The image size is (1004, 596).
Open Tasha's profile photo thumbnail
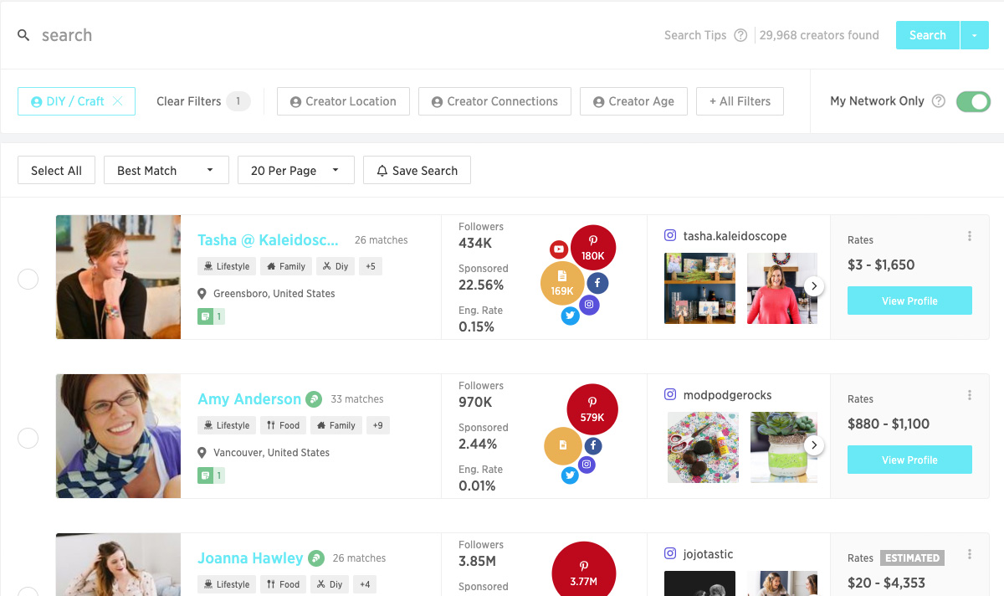point(118,277)
